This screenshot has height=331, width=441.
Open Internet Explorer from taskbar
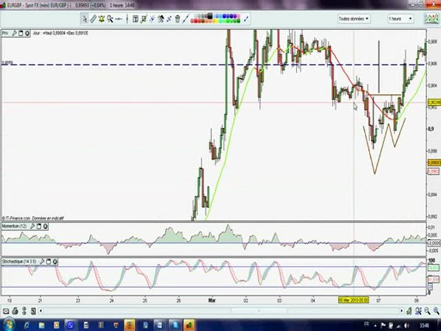pos(27,325)
